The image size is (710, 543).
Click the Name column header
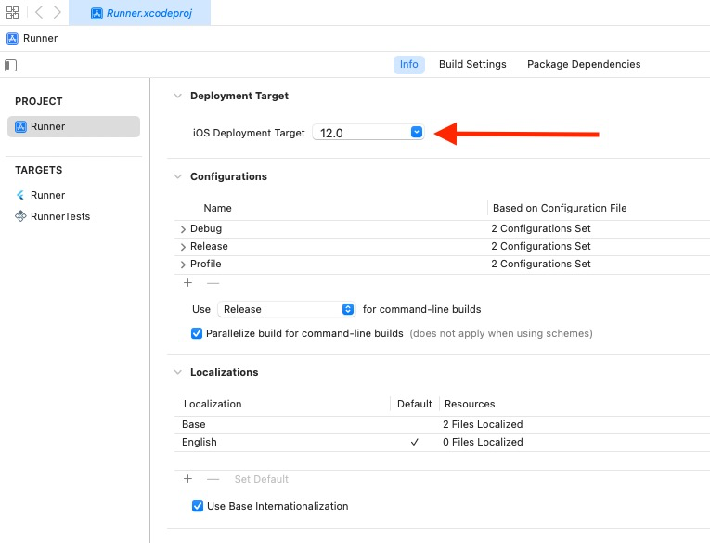pos(217,208)
